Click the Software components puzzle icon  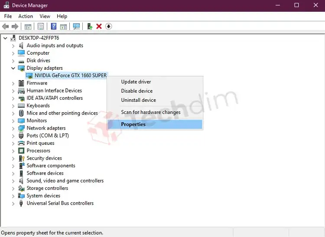(x=22, y=166)
